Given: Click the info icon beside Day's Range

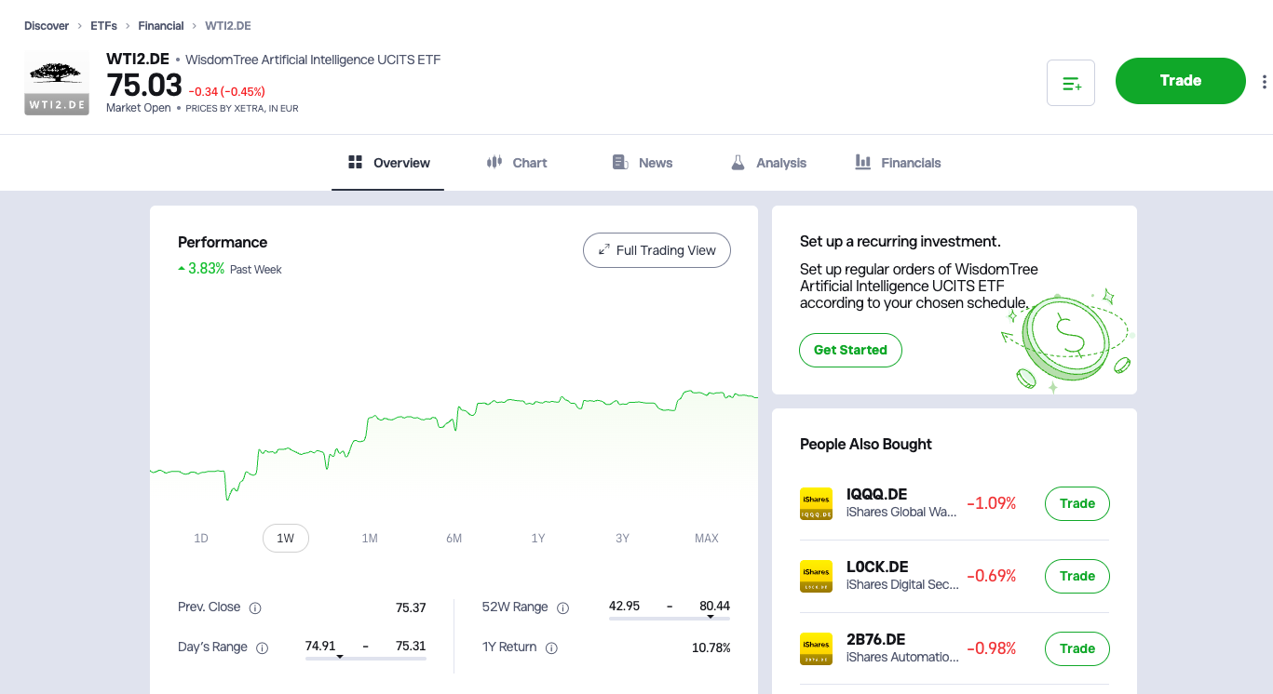Looking at the screenshot, I should tap(263, 647).
